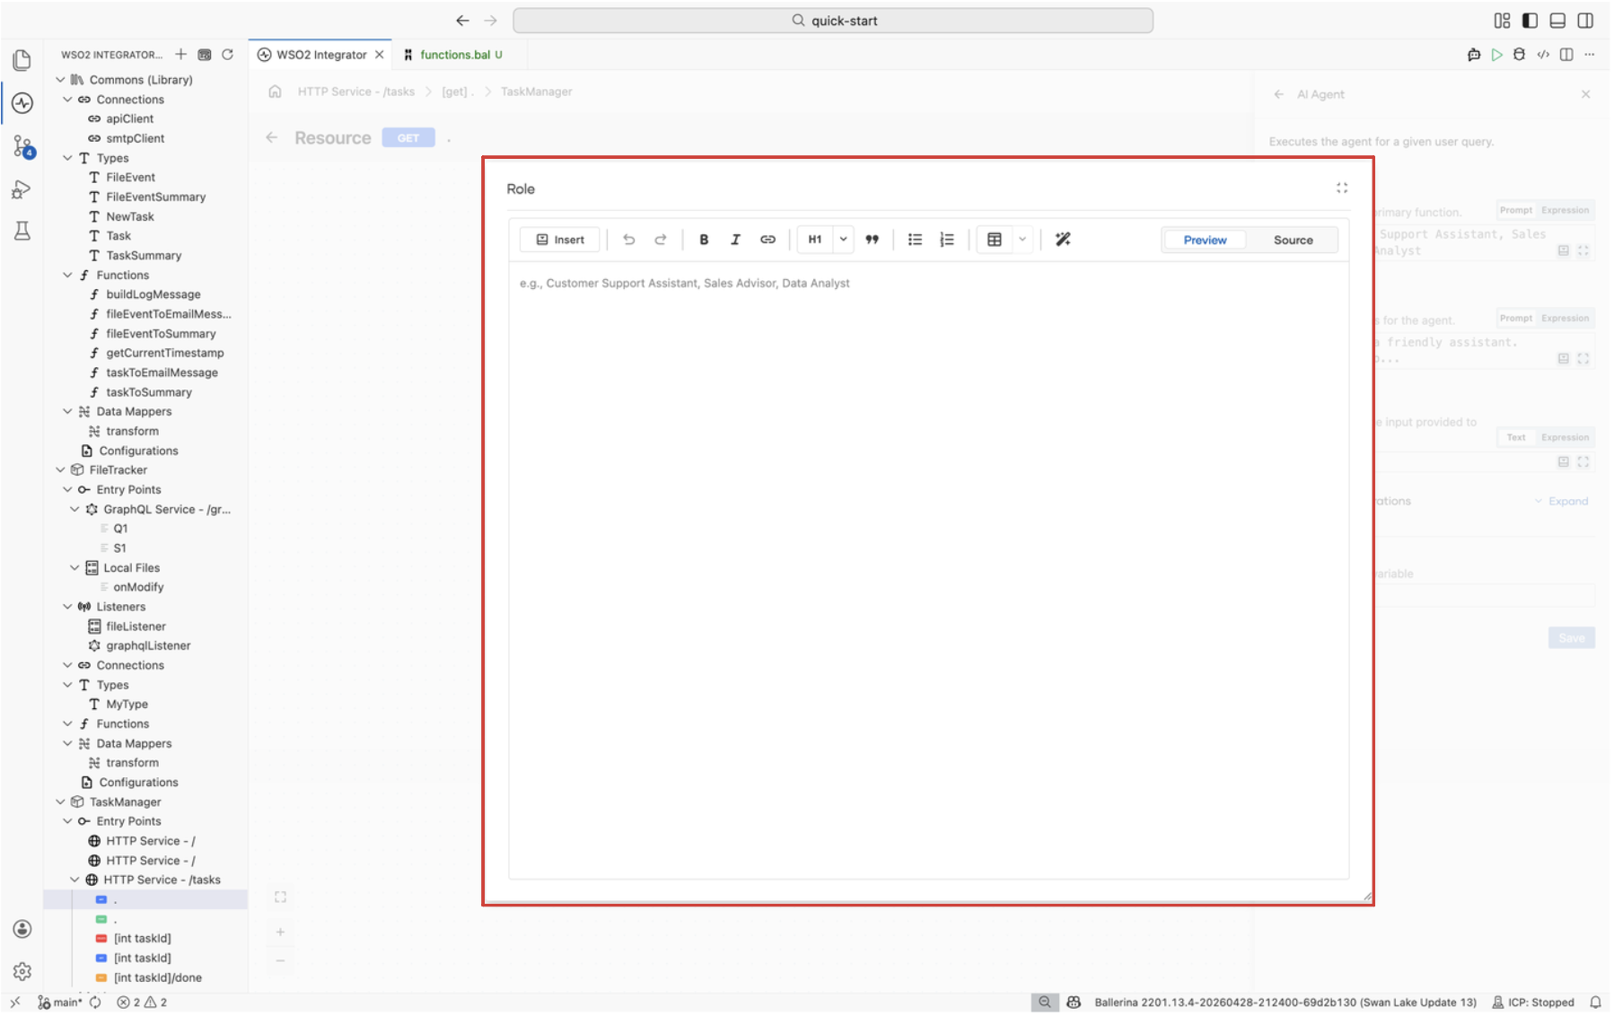The width and height of the screenshot is (1614, 1016).
Task: Collapse the Role editor with minimize icon
Action: (1342, 188)
